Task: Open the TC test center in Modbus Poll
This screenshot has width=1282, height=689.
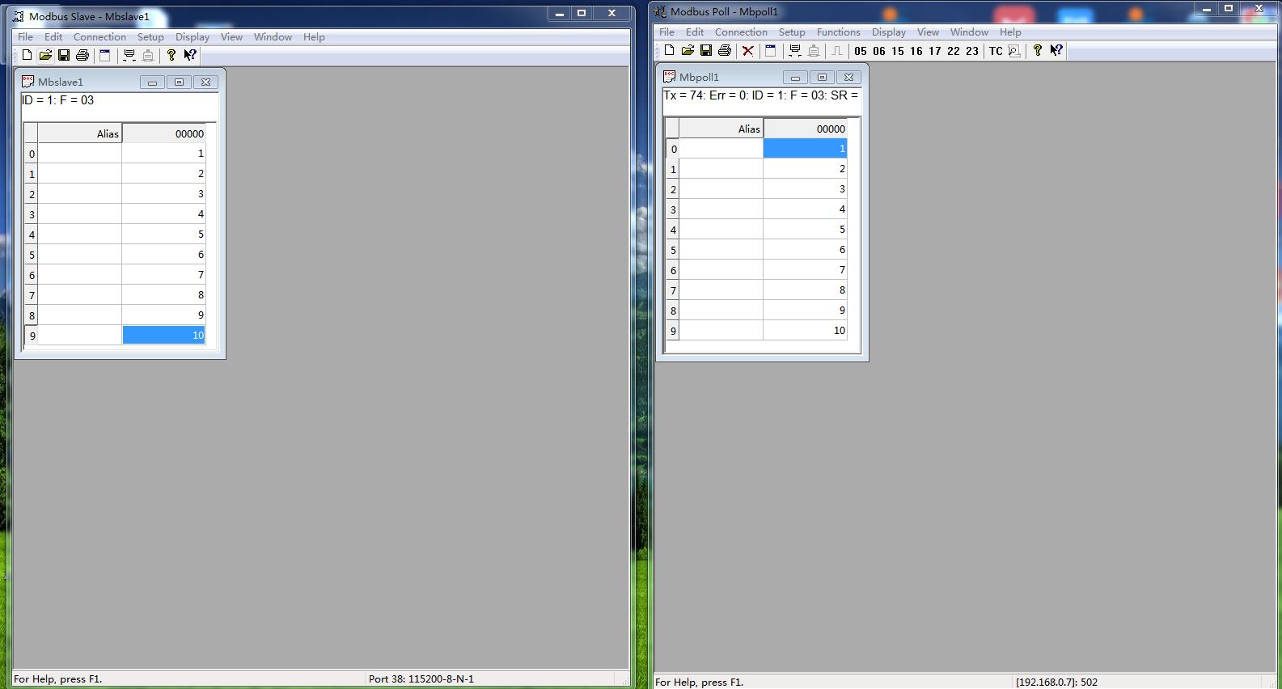Action: [996, 51]
